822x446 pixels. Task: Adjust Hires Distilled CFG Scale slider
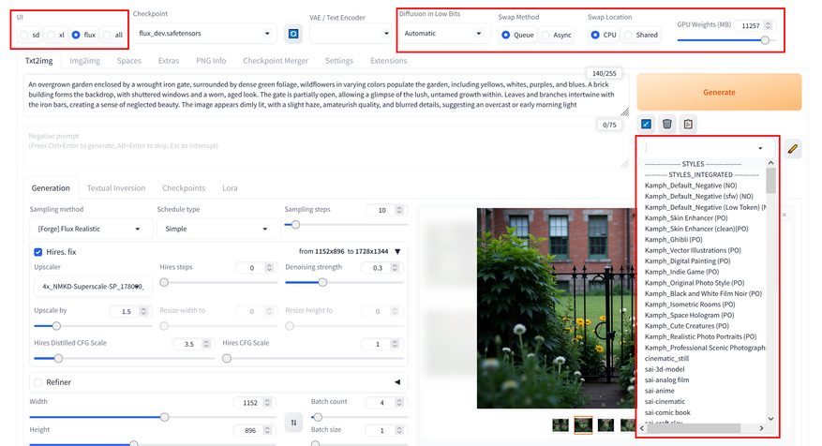(125, 359)
